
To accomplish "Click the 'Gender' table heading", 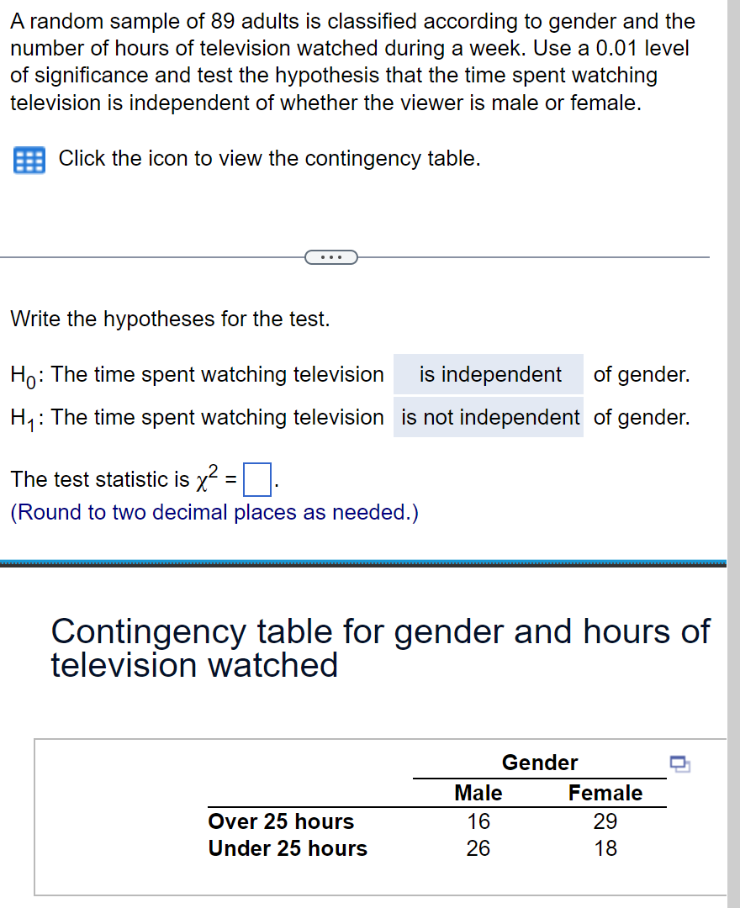I will [539, 763].
